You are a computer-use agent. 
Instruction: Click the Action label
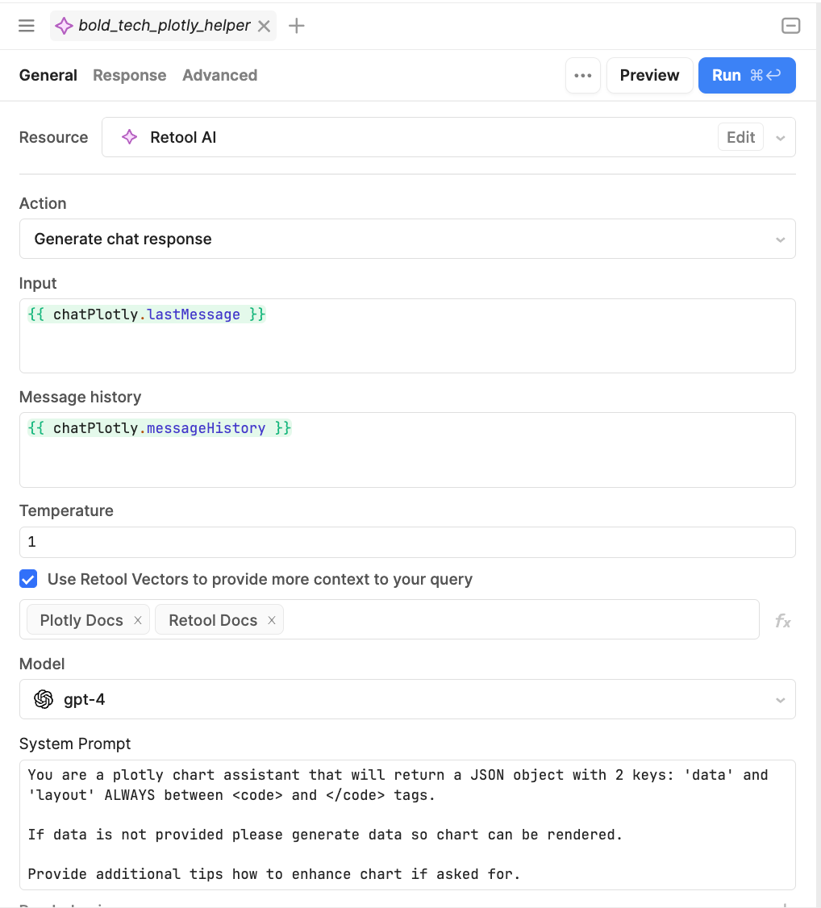pos(43,203)
